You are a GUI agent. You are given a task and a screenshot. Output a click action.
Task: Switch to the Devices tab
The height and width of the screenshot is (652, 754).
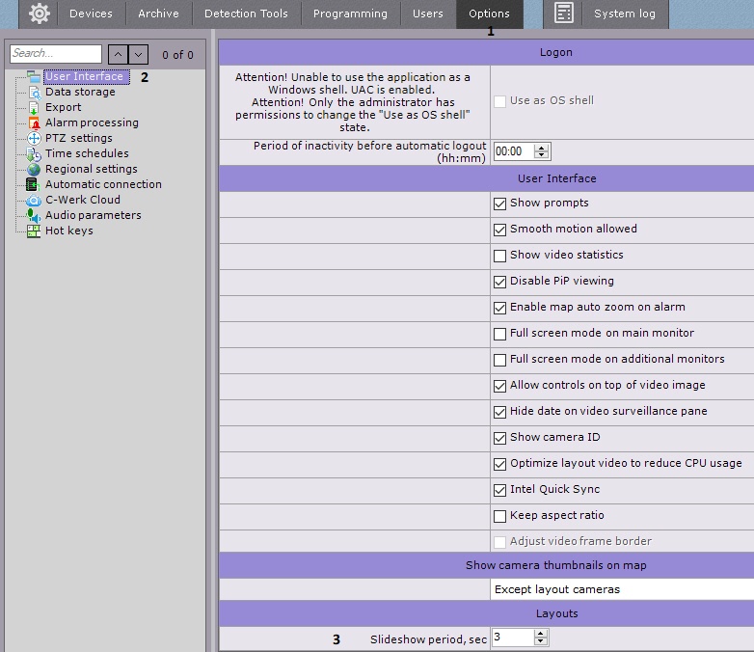point(91,14)
